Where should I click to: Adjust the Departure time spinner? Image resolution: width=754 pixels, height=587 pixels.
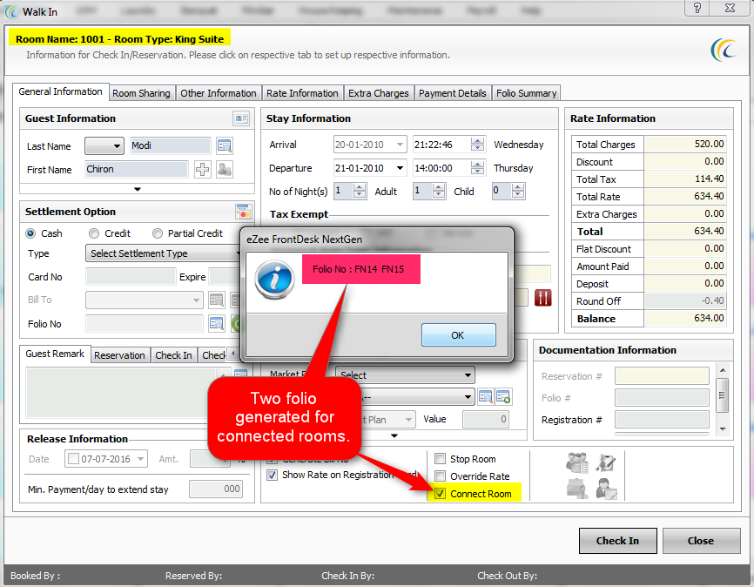click(477, 168)
